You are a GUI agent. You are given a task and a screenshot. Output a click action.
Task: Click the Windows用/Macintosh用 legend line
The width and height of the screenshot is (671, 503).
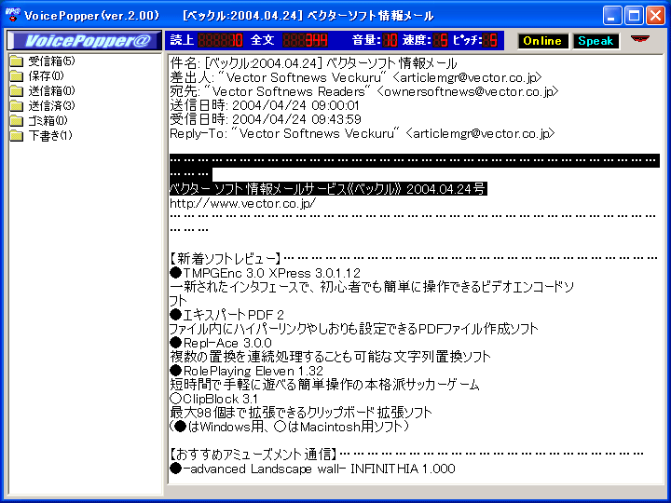coord(289,427)
